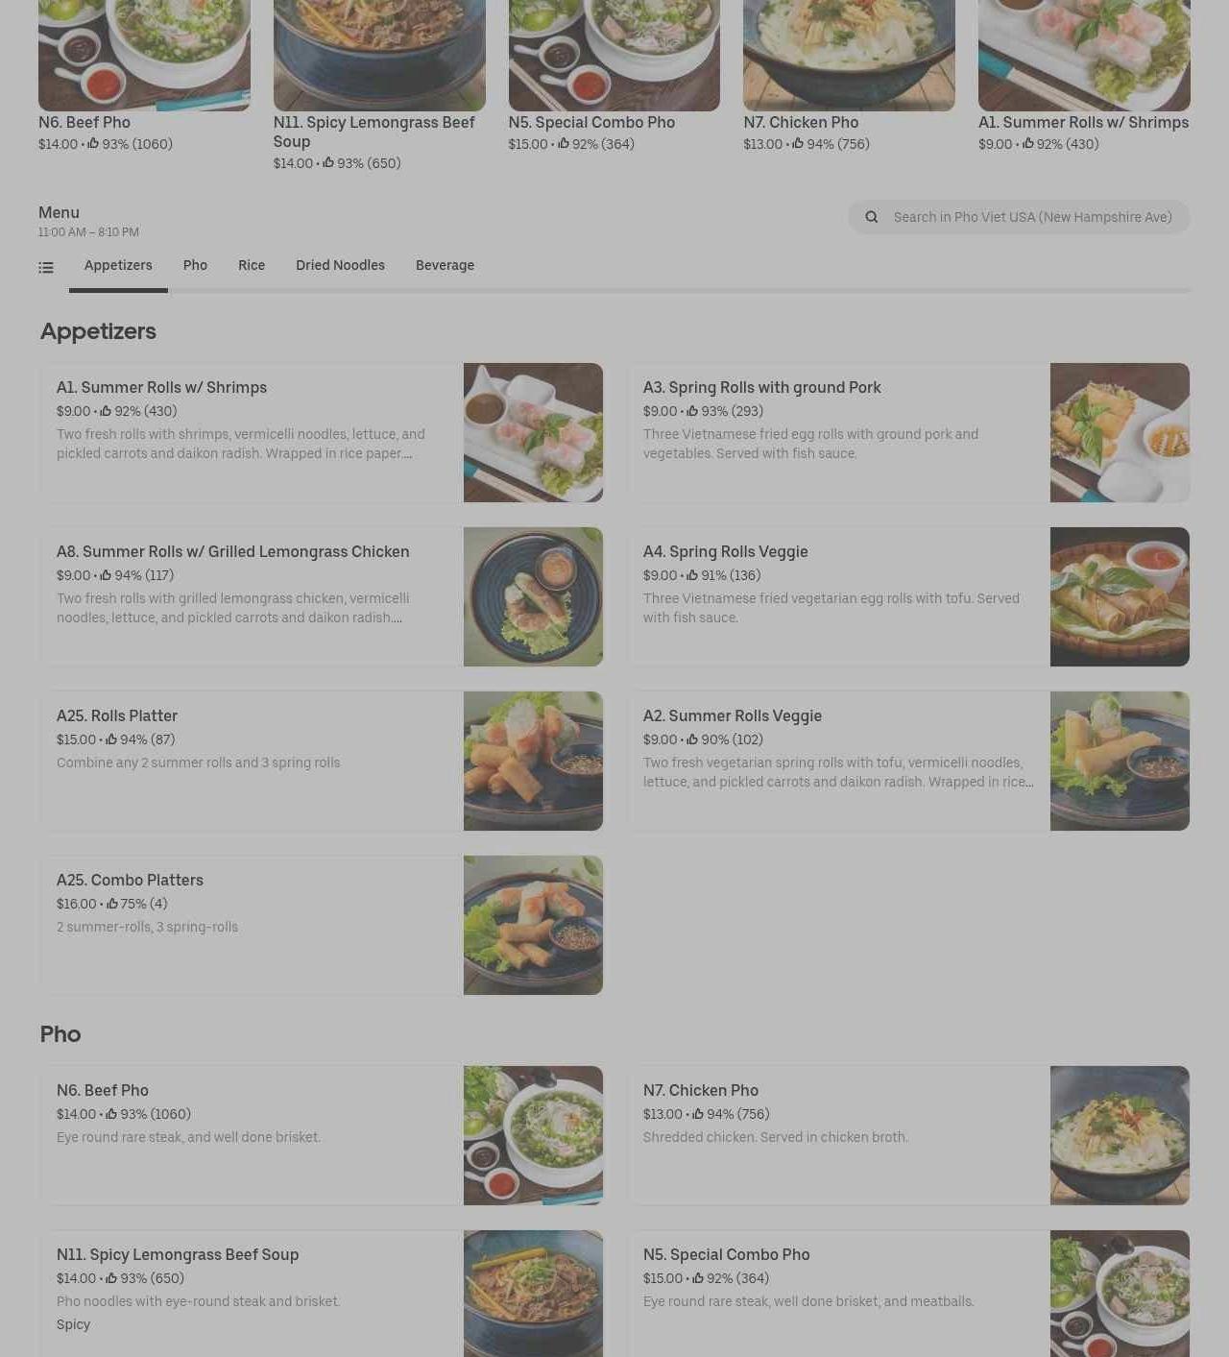This screenshot has height=1357, width=1229.
Task: Go to the Beverage tab
Action: [445, 265]
